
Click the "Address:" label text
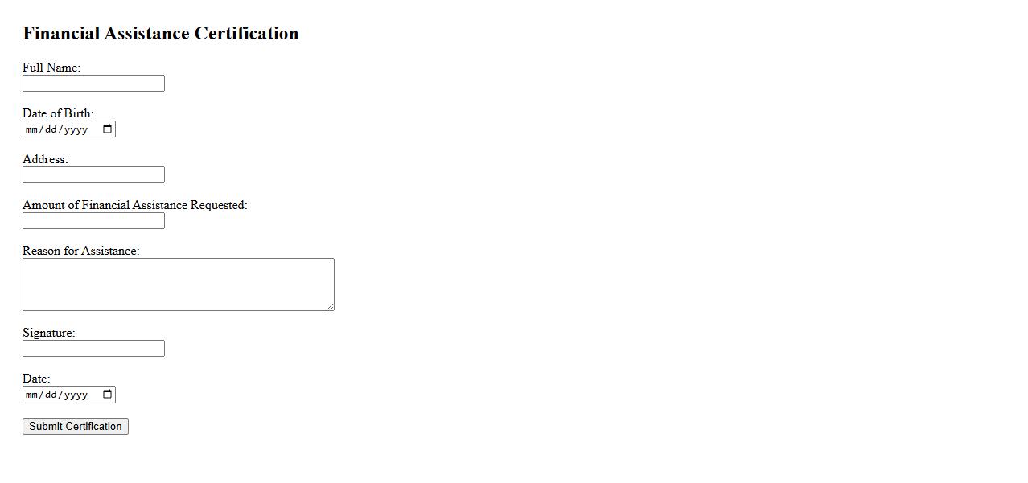click(x=45, y=159)
